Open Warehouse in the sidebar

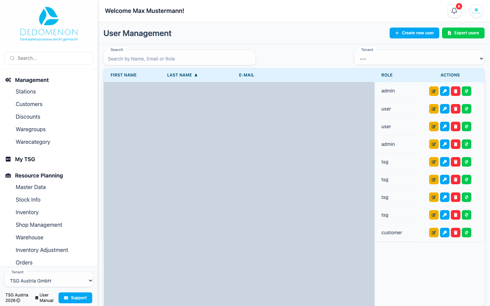coord(30,237)
